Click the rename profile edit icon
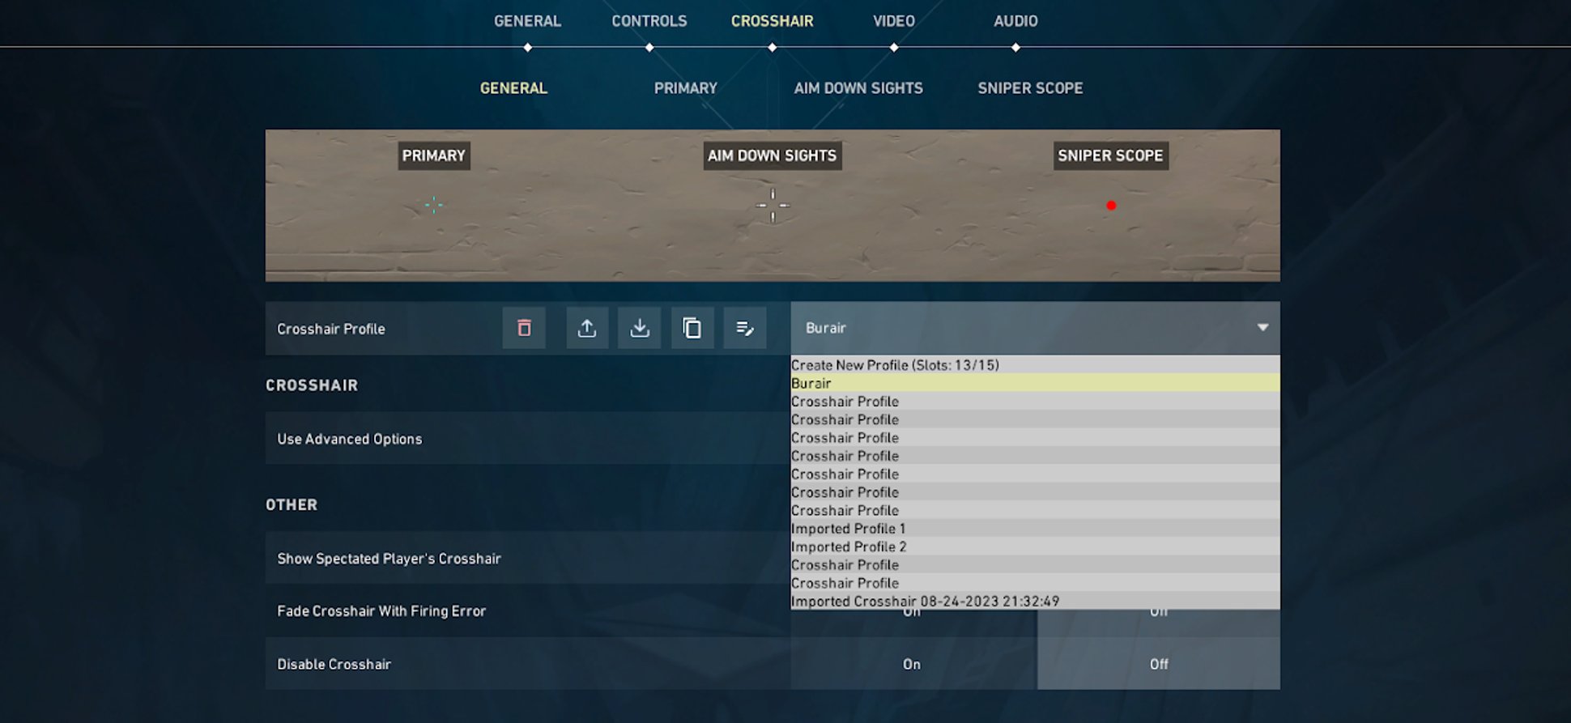 click(745, 328)
